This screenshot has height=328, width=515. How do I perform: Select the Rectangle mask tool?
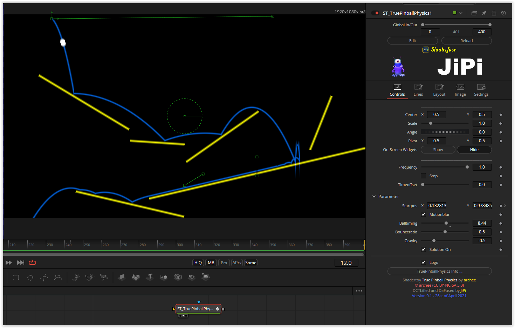point(16,278)
